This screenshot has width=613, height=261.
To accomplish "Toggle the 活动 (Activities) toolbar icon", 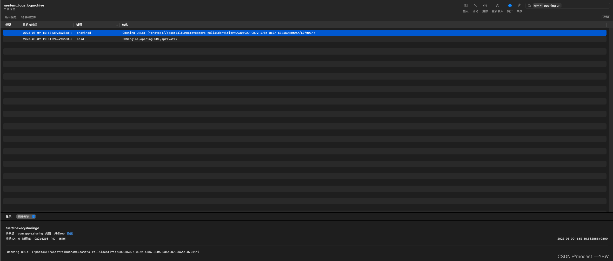I will click(x=475, y=6).
